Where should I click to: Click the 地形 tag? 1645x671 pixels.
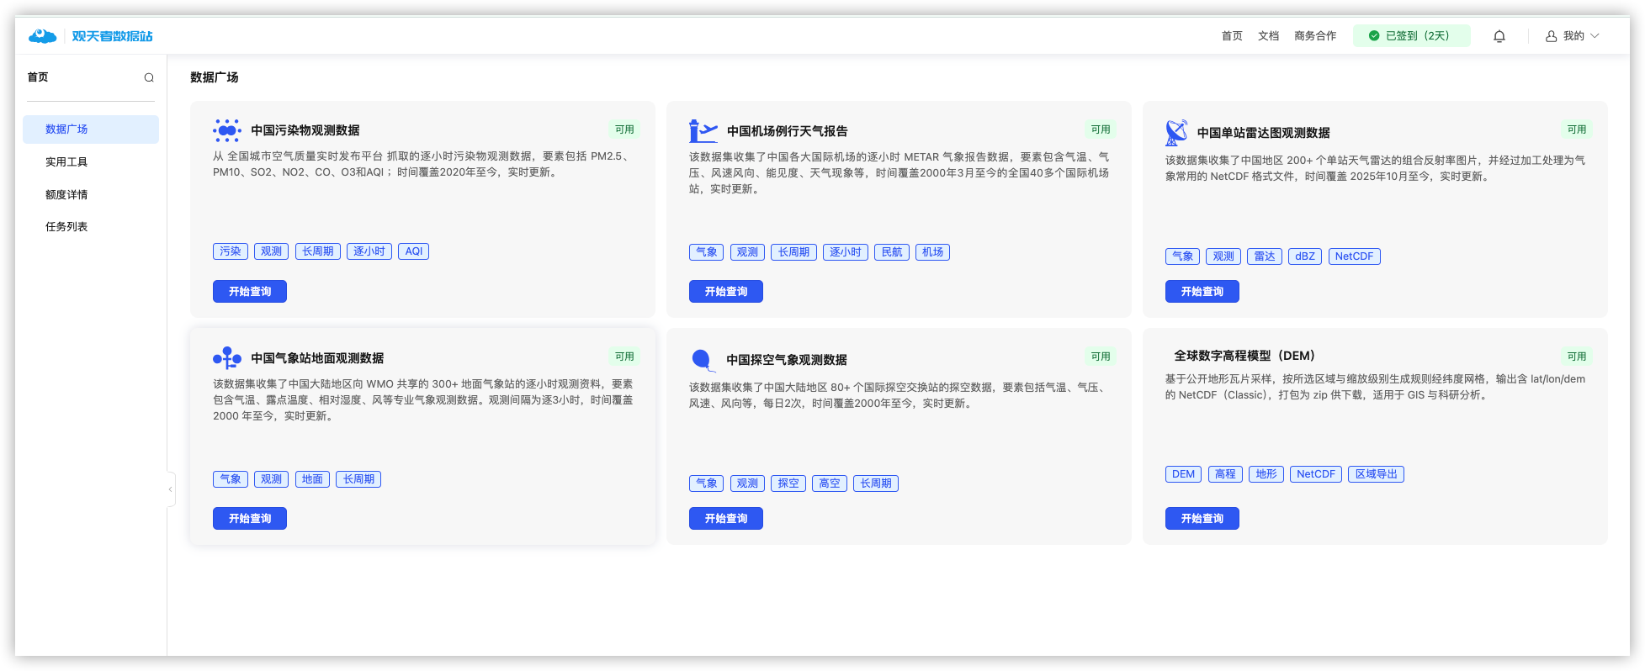[x=1266, y=474]
